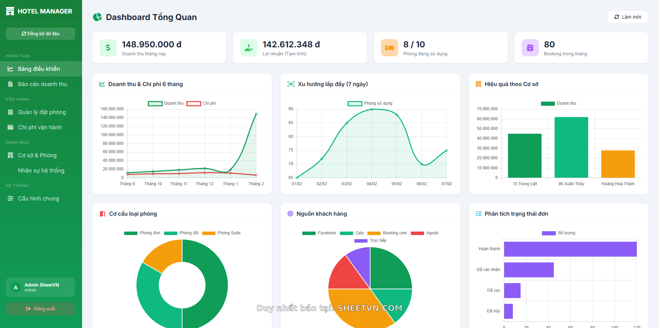The image size is (659, 328).
Task: Toggle the Phòng sử dụng legend
Action: (x=369, y=103)
